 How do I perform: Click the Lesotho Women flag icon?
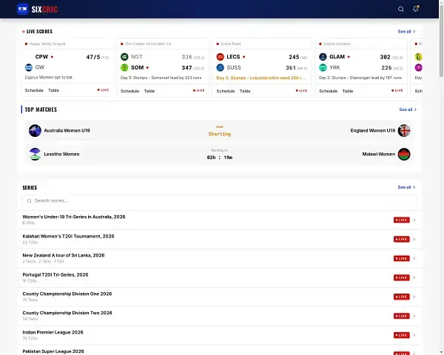click(34, 155)
